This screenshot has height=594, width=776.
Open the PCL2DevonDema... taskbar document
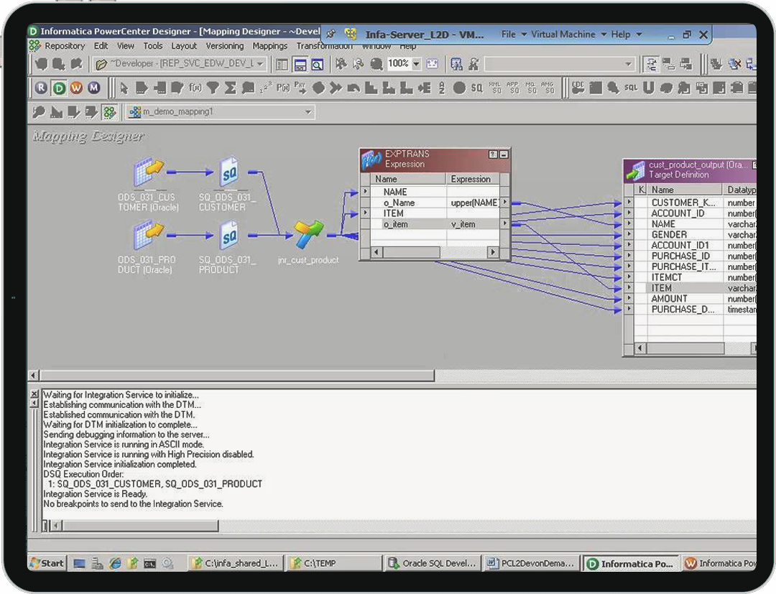(531, 563)
